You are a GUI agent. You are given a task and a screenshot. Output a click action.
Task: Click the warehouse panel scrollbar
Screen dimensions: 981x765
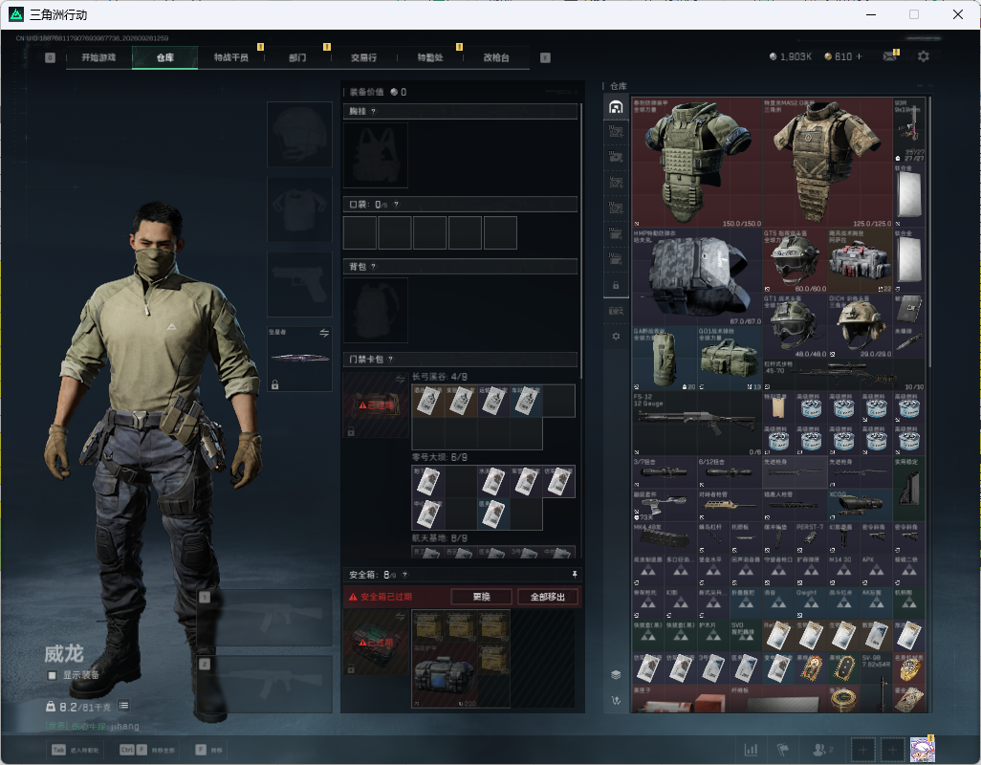coord(930,231)
